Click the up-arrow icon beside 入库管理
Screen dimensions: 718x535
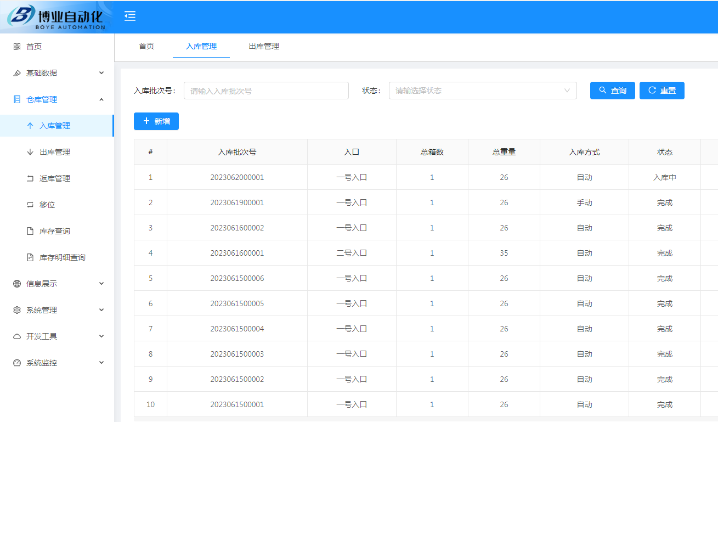(30, 126)
